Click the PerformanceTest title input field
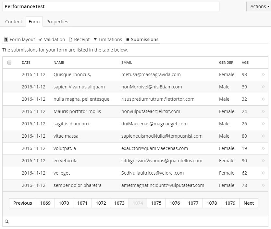Viewport: 271px width, 229px height. pyautogui.click(x=110, y=6)
